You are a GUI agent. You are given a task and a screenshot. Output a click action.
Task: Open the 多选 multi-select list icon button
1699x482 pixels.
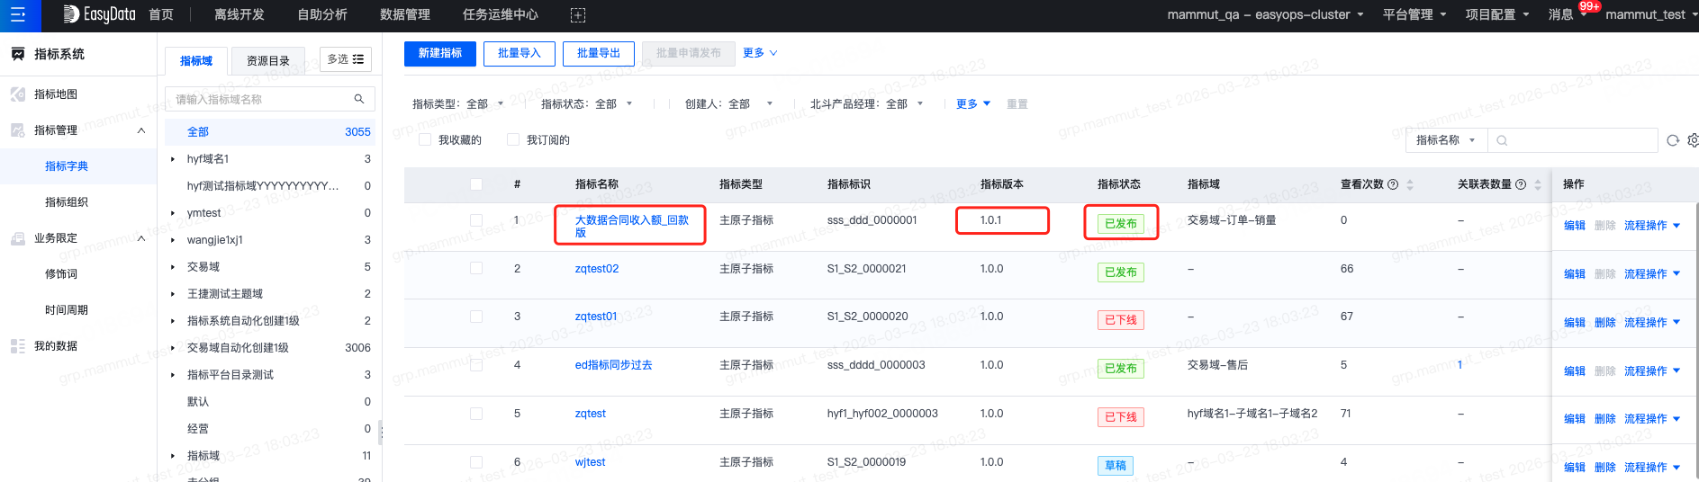coord(346,59)
